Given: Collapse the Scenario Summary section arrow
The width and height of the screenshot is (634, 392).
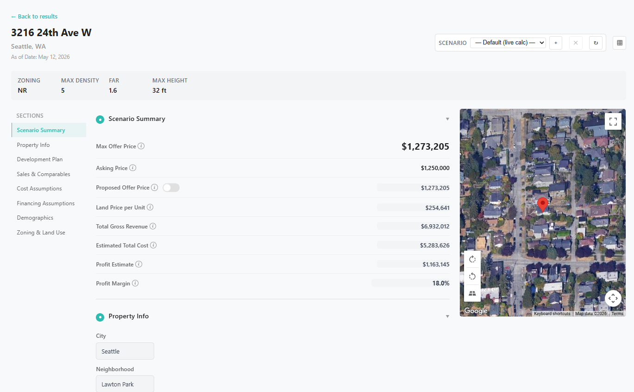Looking at the screenshot, I should coord(447,119).
